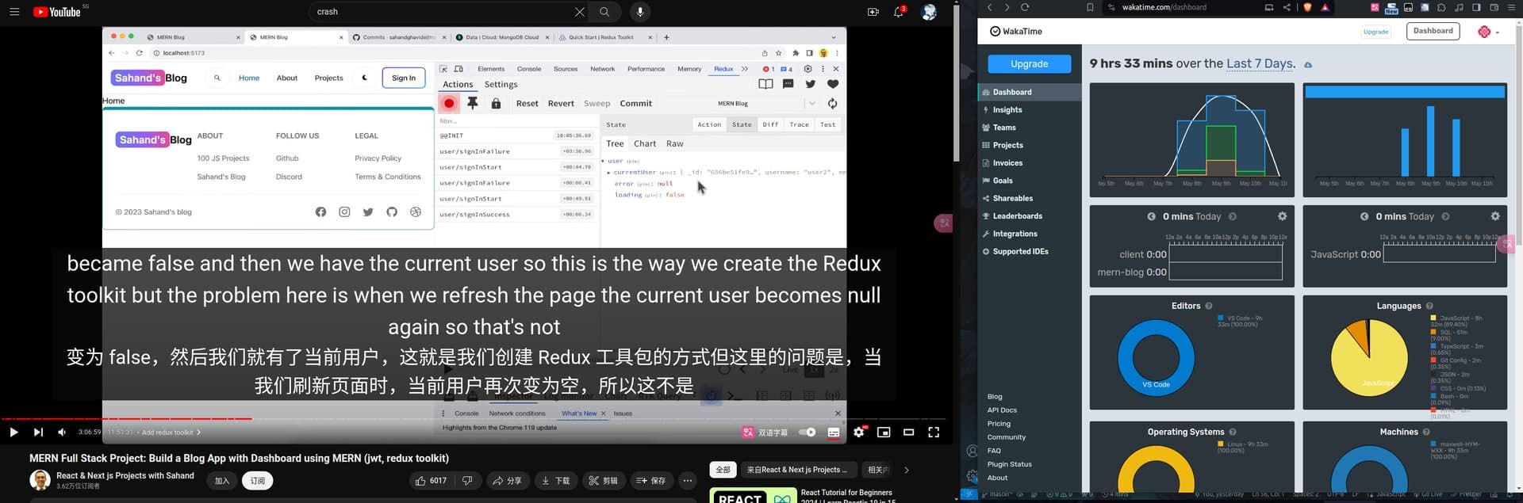Open the YouTube Create video menu
Screen dimensions: 1523x503
pos(873,12)
